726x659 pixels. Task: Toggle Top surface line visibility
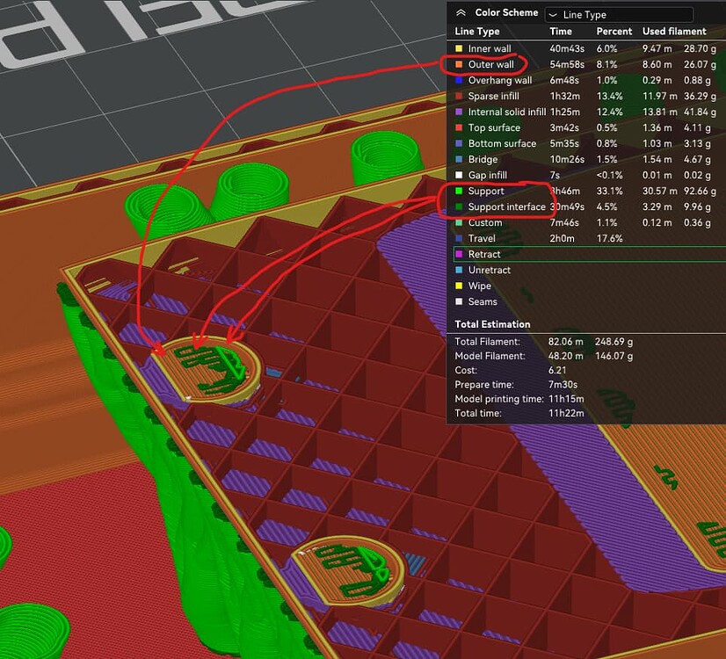[494, 127]
